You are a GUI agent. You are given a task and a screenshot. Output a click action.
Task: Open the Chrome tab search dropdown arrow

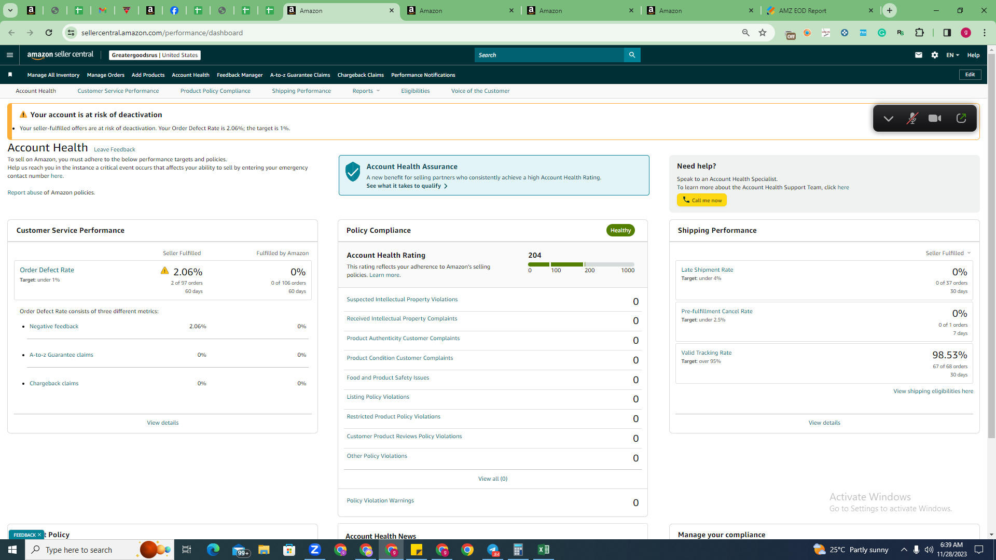click(10, 10)
